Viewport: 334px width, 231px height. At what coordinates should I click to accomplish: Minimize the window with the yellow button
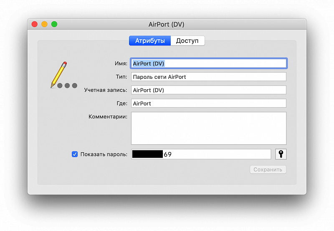click(x=44, y=24)
